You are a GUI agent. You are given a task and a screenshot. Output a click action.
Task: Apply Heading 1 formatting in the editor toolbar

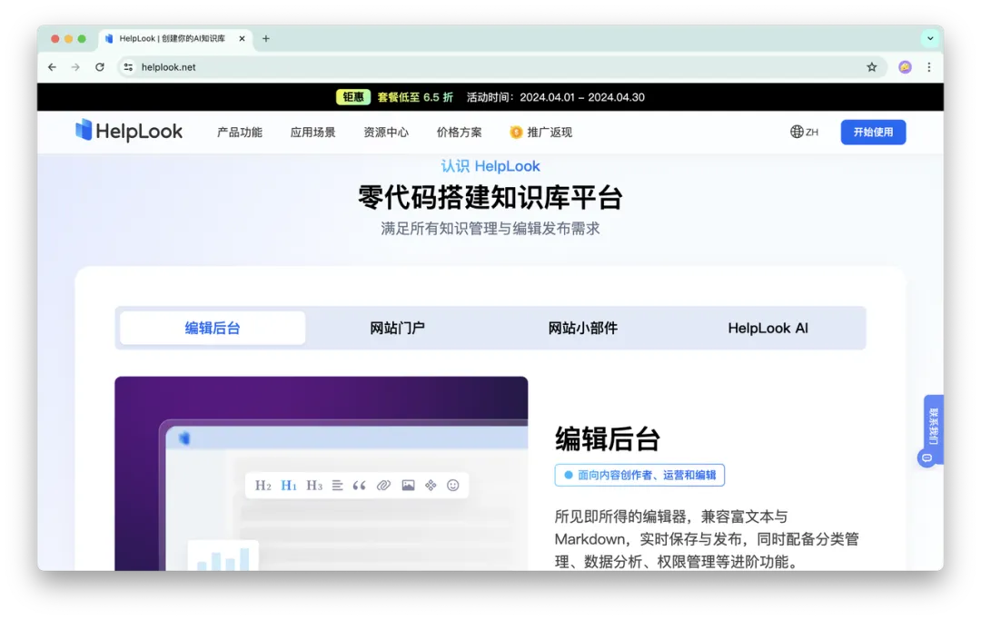tap(288, 485)
